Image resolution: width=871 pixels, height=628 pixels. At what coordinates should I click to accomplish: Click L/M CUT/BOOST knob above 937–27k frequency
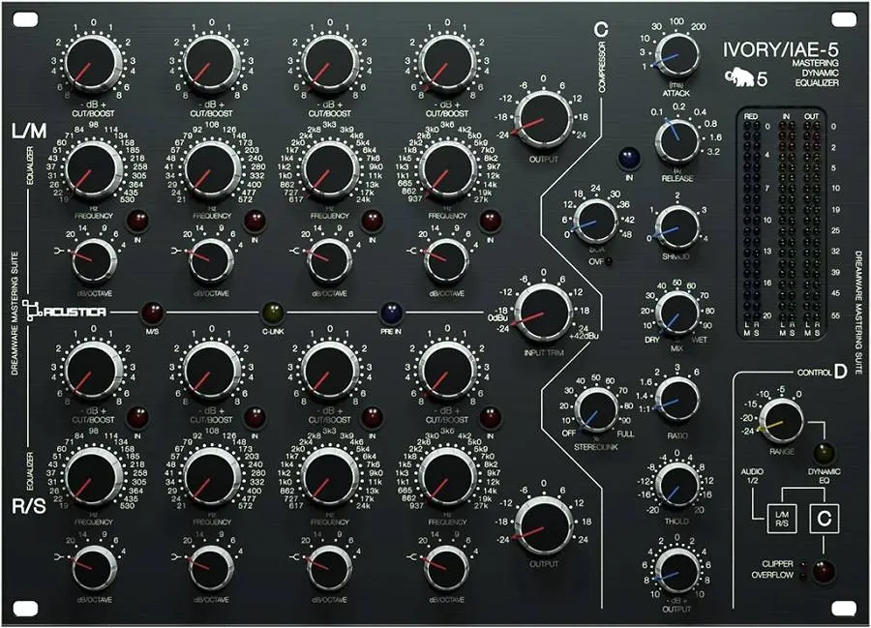tap(448, 62)
